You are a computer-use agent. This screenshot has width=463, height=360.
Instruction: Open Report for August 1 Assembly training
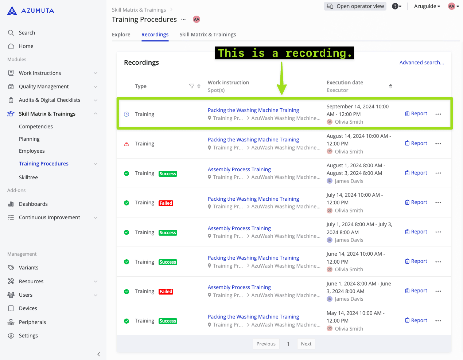coord(416,173)
